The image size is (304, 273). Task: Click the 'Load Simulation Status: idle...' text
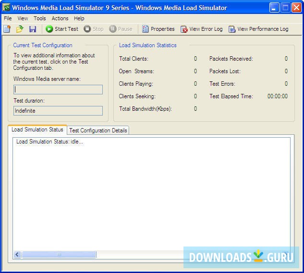49,142
